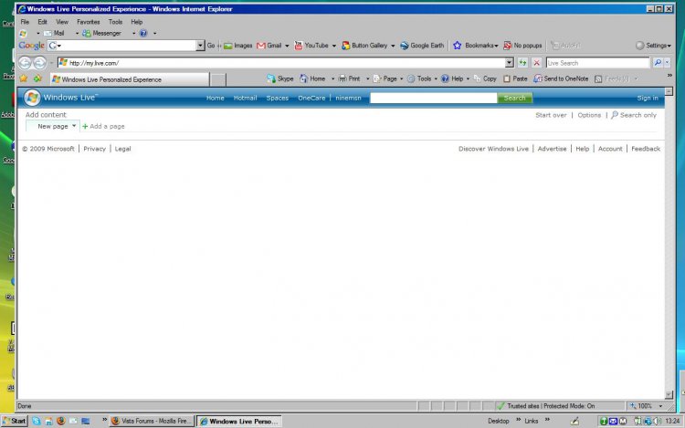
Task: Click the Options link
Action: 589,115
